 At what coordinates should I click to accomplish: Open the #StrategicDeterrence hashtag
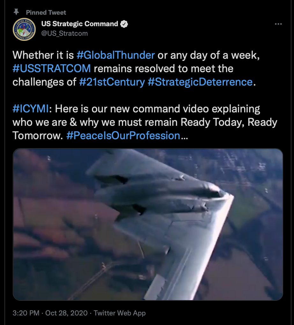click(200, 82)
